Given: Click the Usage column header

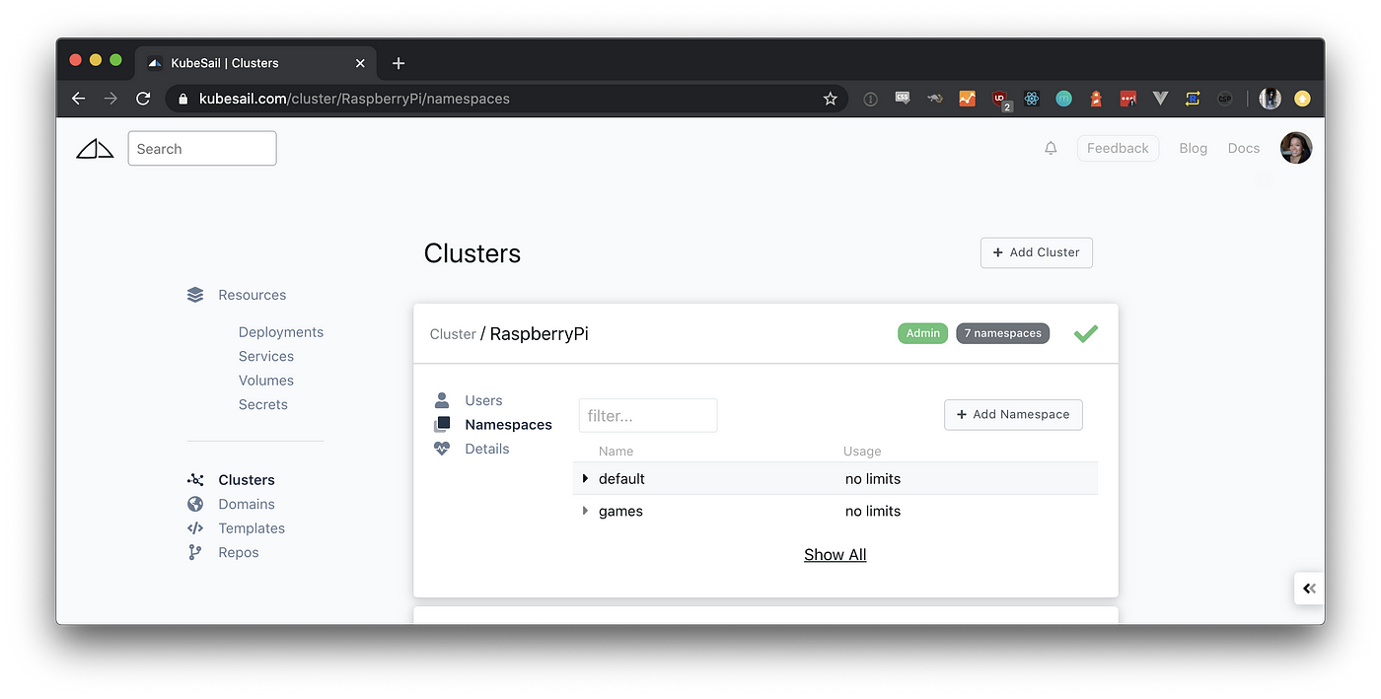Looking at the screenshot, I should (862, 452).
